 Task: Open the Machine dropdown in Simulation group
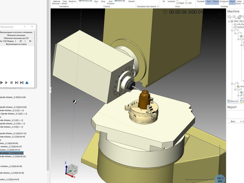[x=72, y=2]
